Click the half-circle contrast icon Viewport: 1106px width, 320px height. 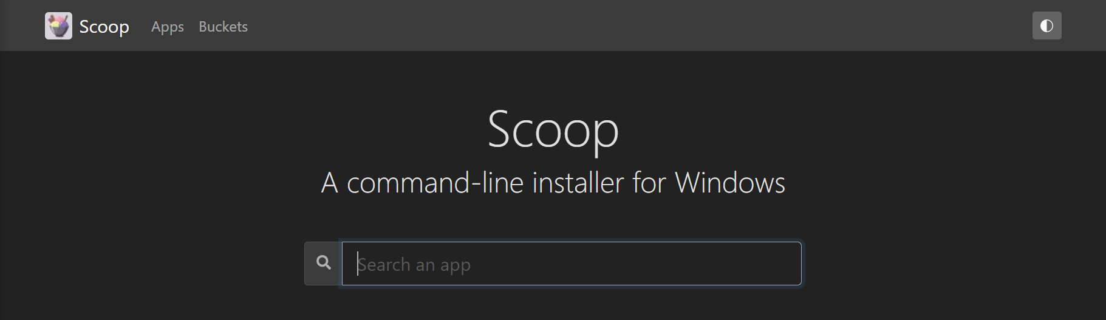tap(1046, 26)
